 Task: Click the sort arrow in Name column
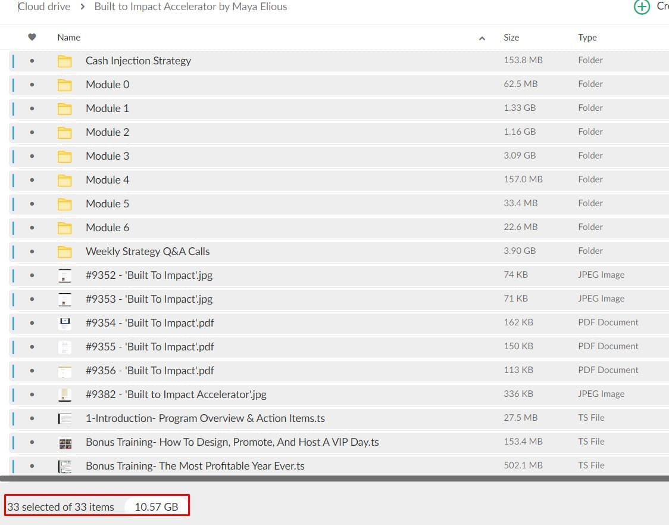482,38
